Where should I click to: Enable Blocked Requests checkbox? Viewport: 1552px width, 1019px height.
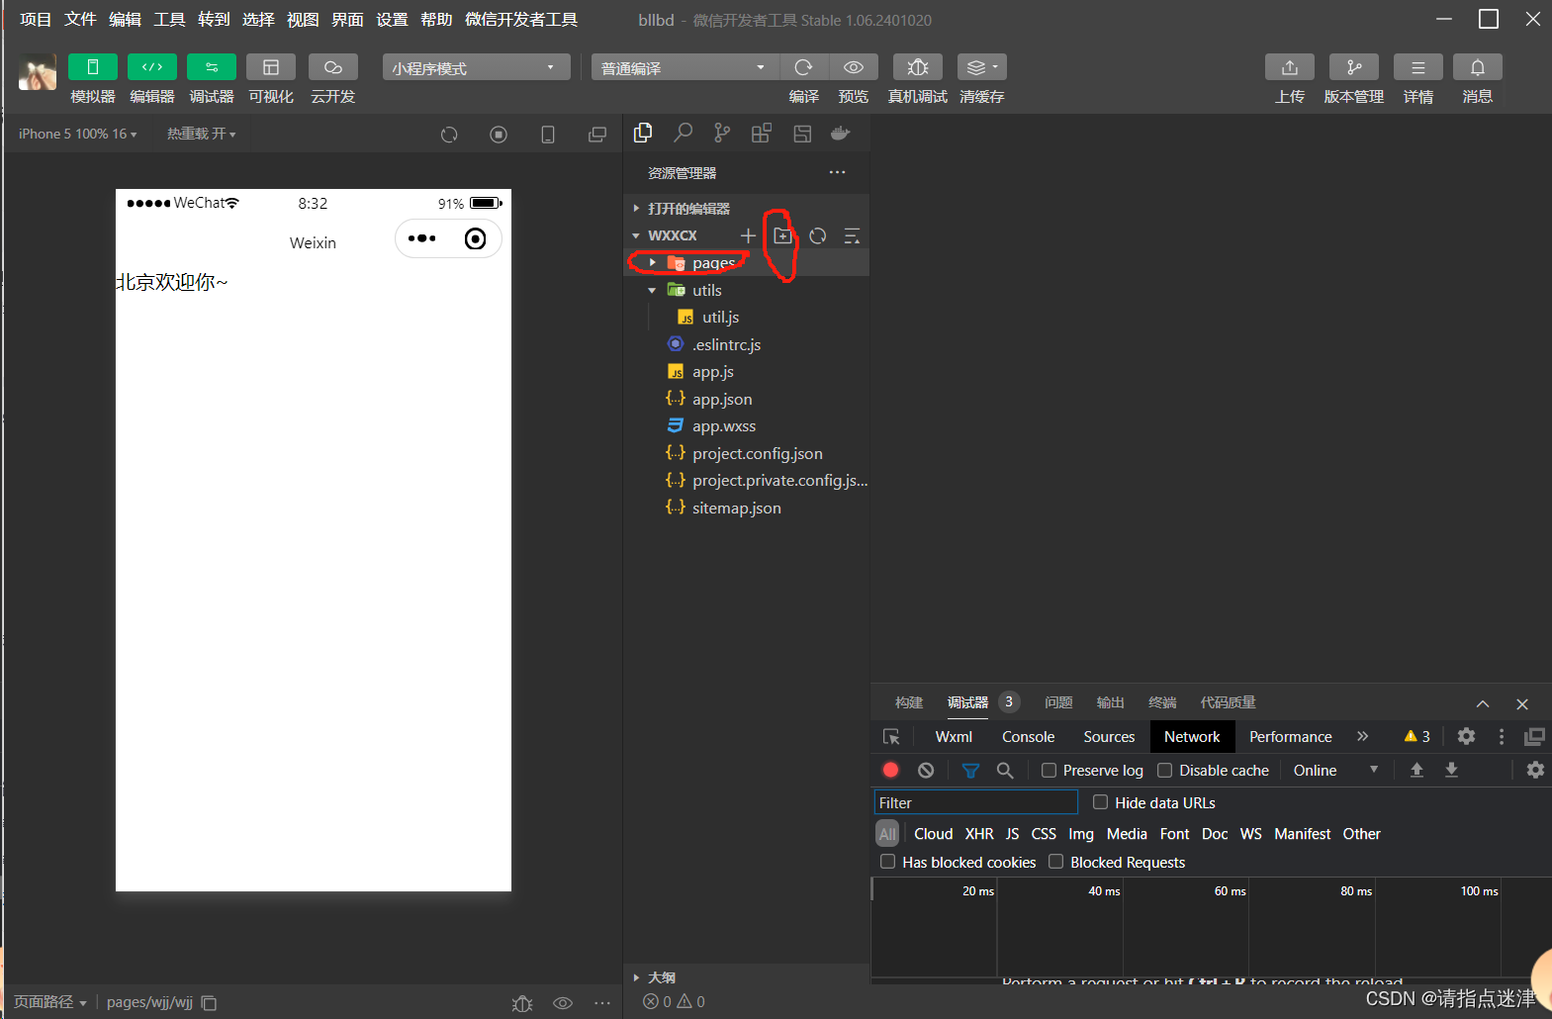[1055, 862]
